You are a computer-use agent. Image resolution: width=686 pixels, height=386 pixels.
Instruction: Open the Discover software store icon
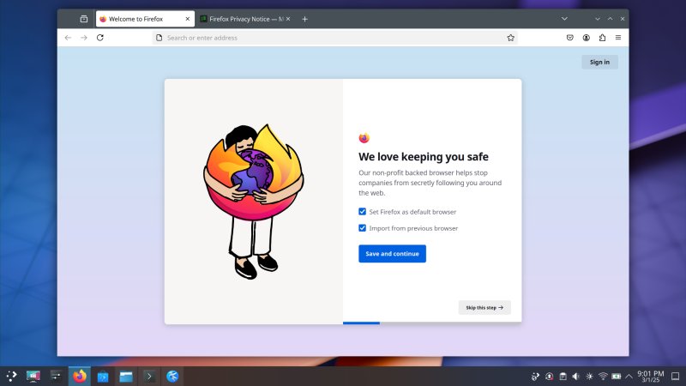coord(103,376)
